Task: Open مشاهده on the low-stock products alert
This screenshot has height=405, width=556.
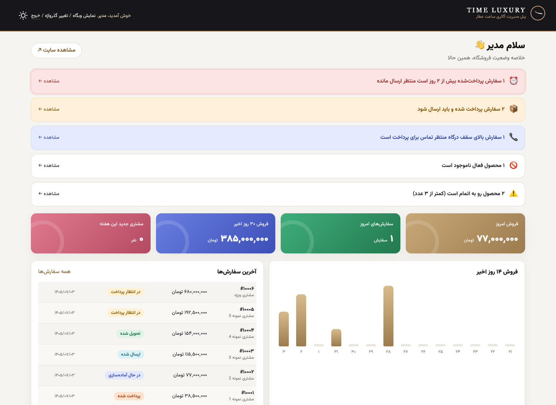Action: pos(49,194)
